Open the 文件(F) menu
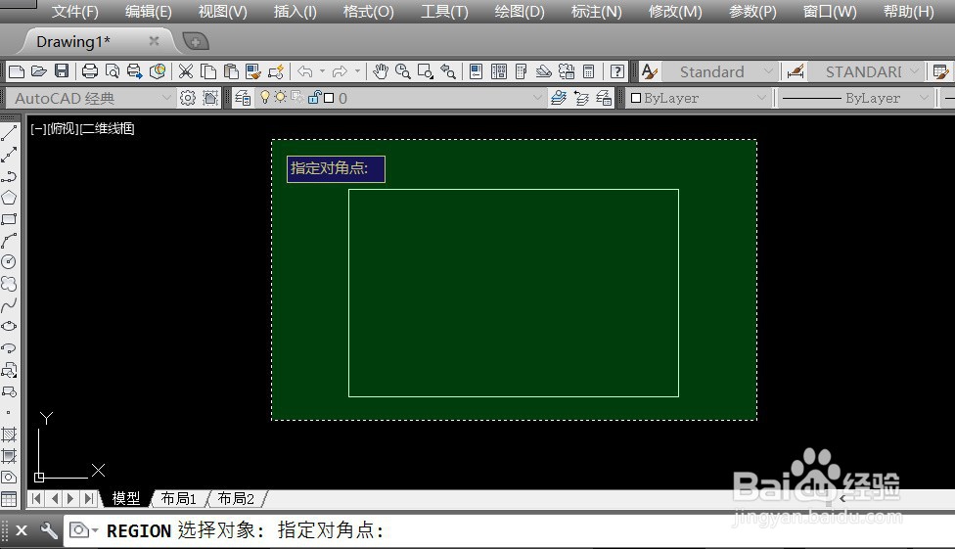This screenshot has width=955, height=549. click(x=74, y=11)
